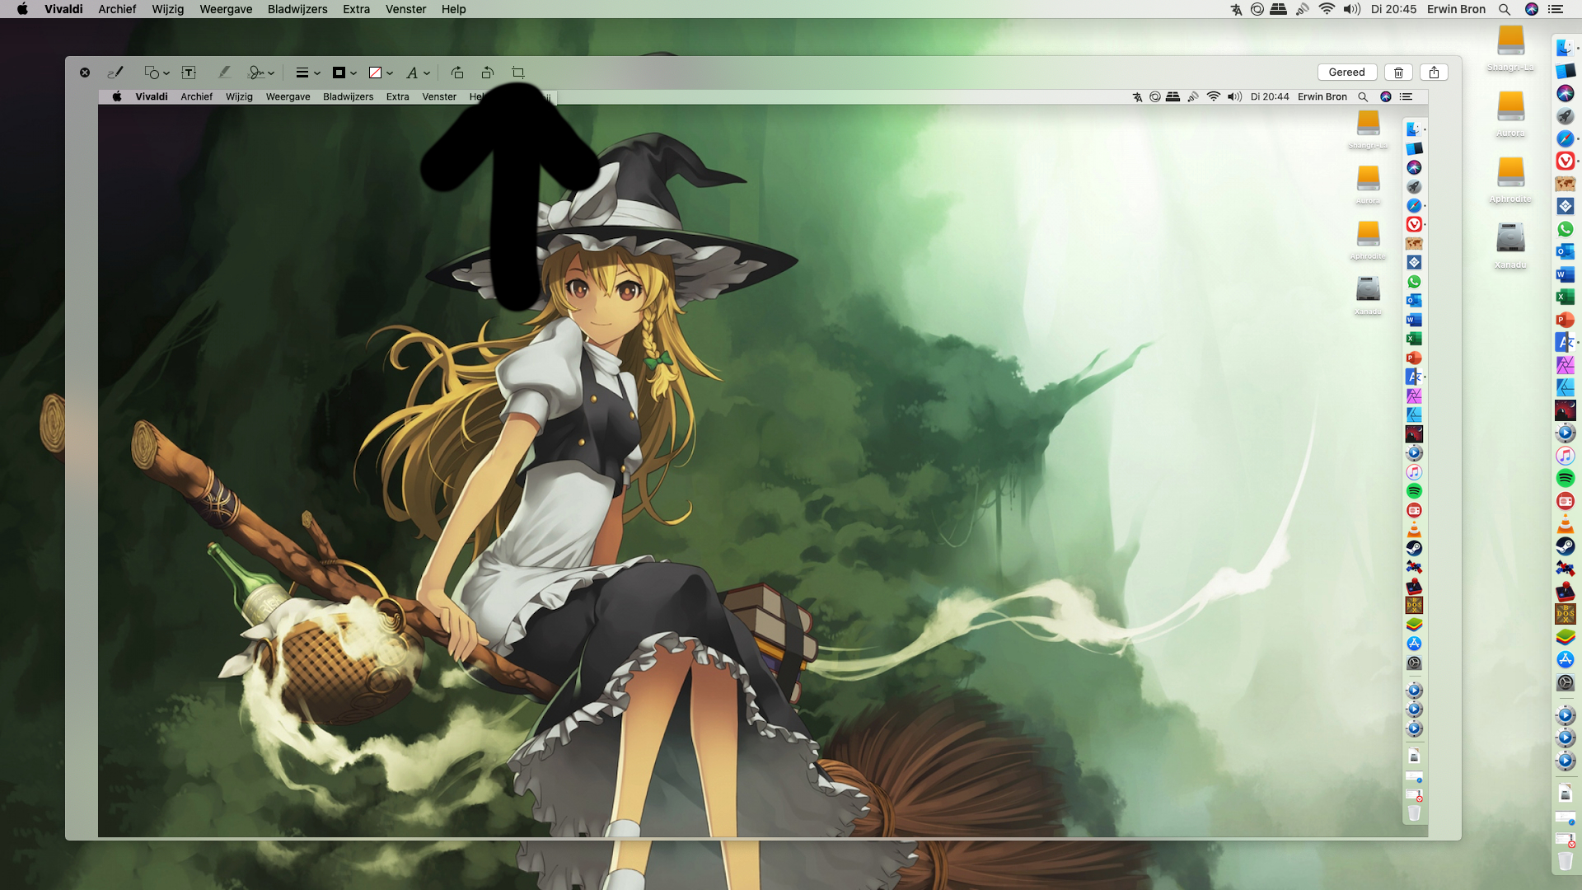1582x890 pixels.
Task: Click the Gereed button
Action: click(1346, 73)
